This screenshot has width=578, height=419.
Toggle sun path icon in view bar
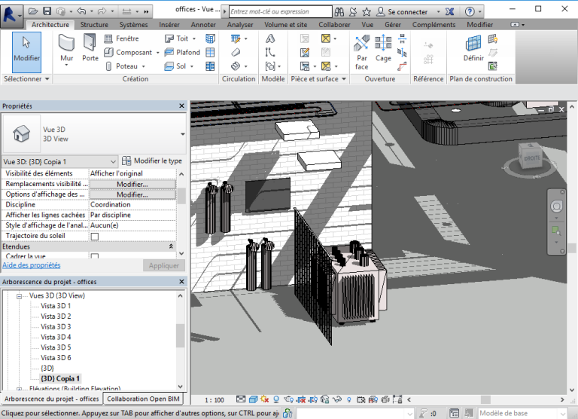[x=264, y=399]
